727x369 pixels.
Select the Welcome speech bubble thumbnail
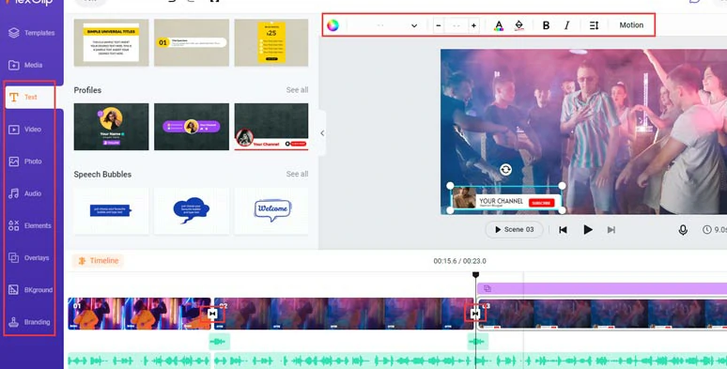click(271, 210)
